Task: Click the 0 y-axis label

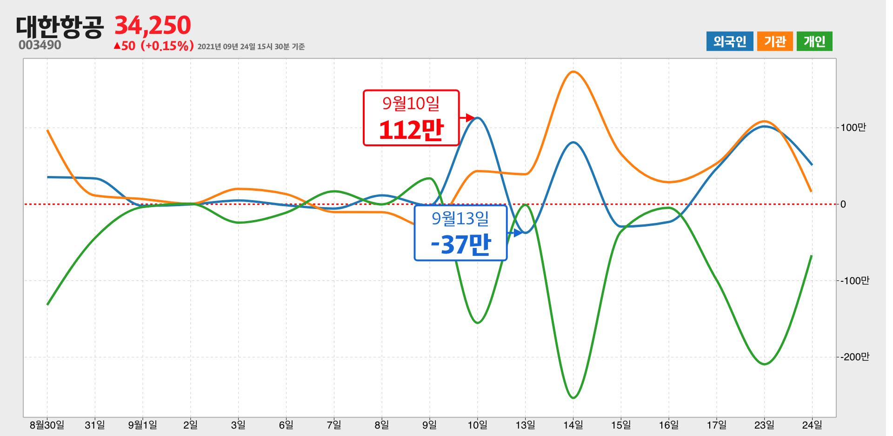Action: (x=843, y=204)
